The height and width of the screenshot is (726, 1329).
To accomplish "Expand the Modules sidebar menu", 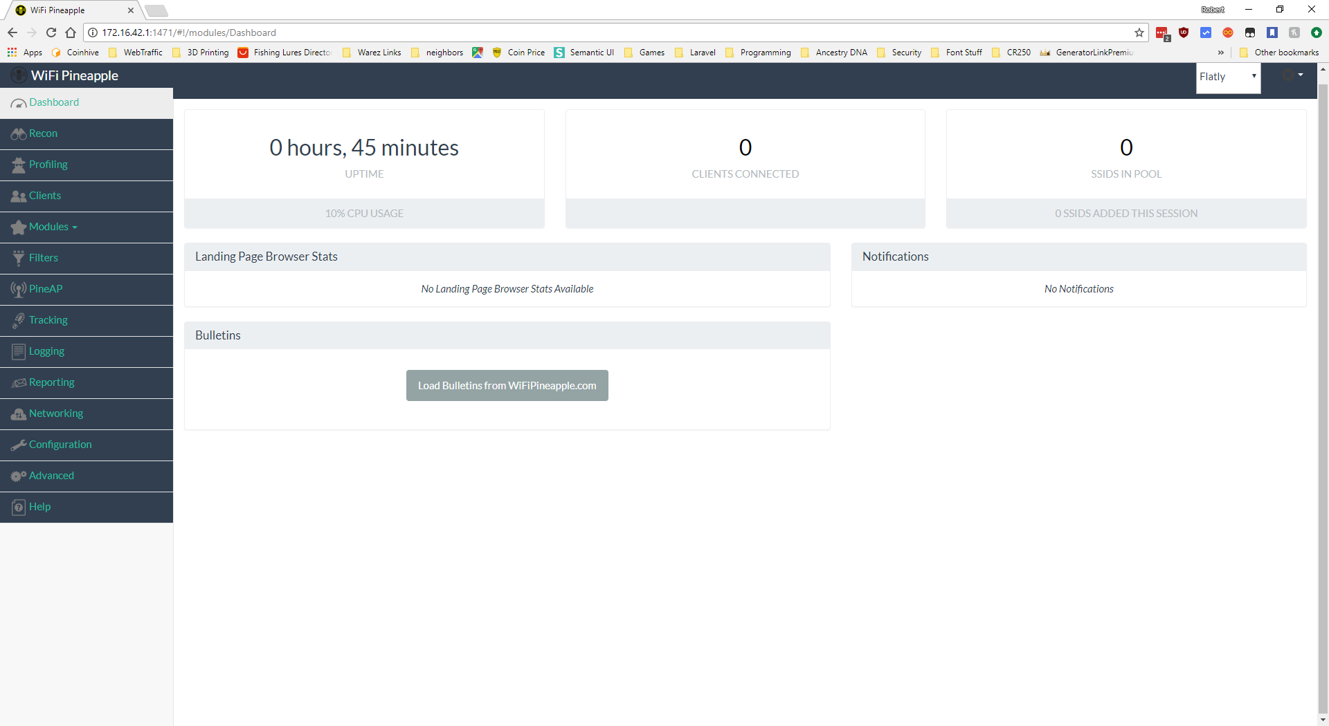I will [x=48, y=227].
